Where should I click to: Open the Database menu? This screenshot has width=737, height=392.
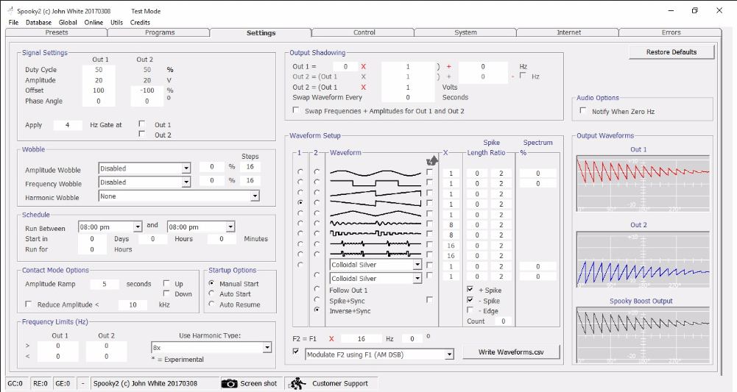tap(38, 23)
